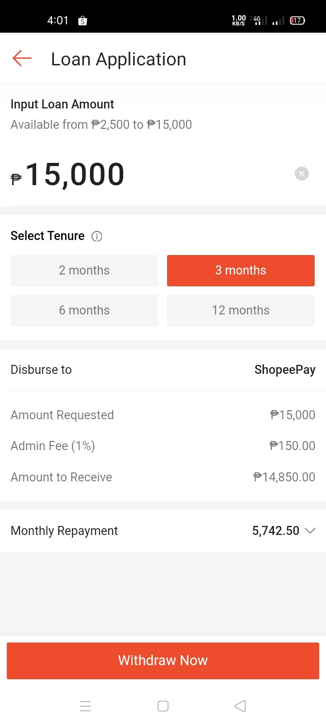Tap the red back arrow icon
Screen dimensions: 326x726
click(22, 59)
